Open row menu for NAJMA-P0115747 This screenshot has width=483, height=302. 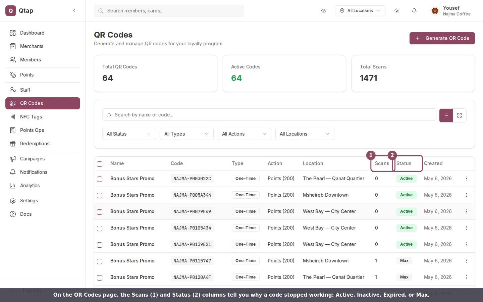point(467,261)
